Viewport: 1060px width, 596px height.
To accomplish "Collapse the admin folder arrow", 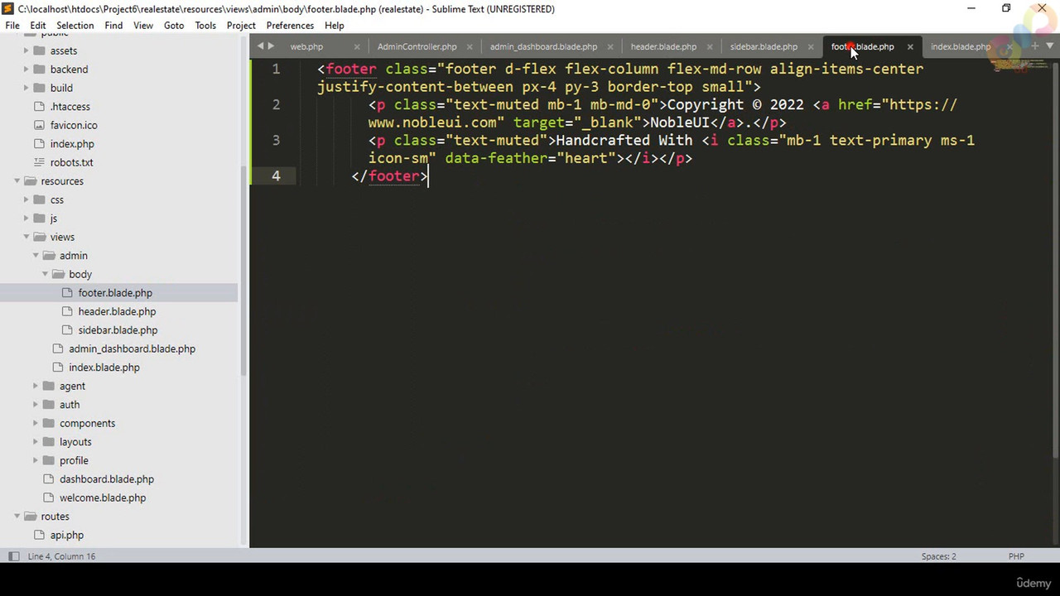I will 36,256.
